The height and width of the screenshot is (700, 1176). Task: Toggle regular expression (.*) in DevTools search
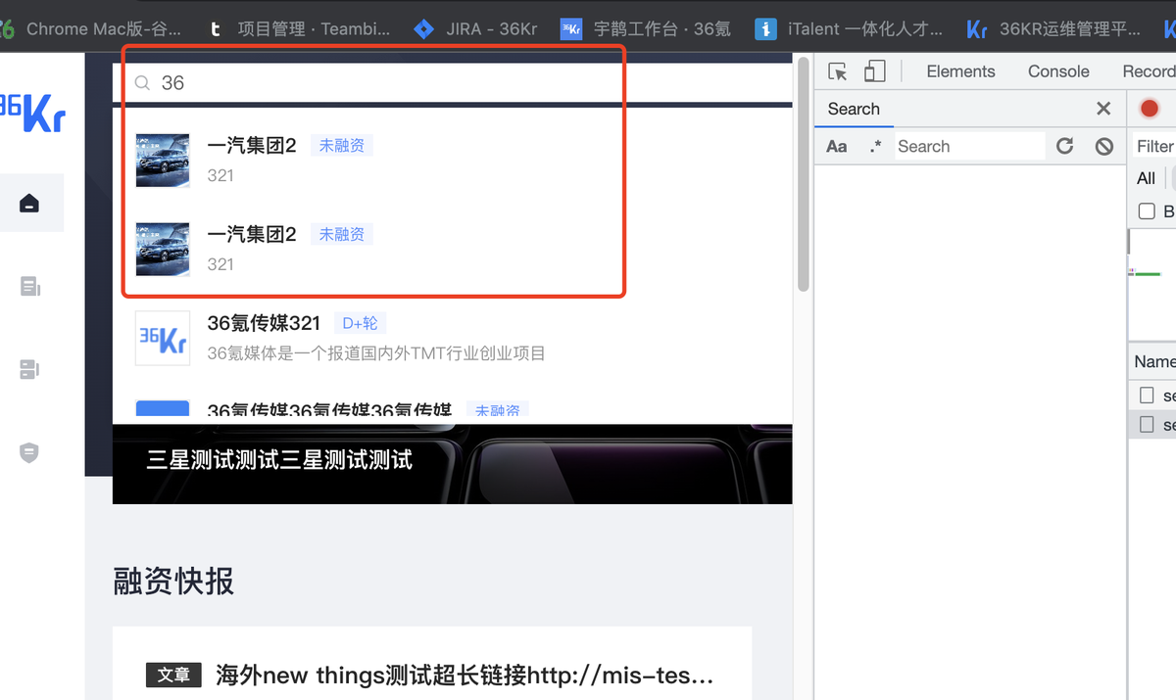pos(875,147)
